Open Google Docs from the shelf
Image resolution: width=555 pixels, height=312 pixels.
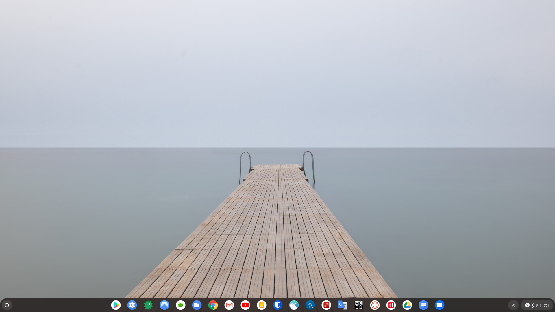(423, 305)
